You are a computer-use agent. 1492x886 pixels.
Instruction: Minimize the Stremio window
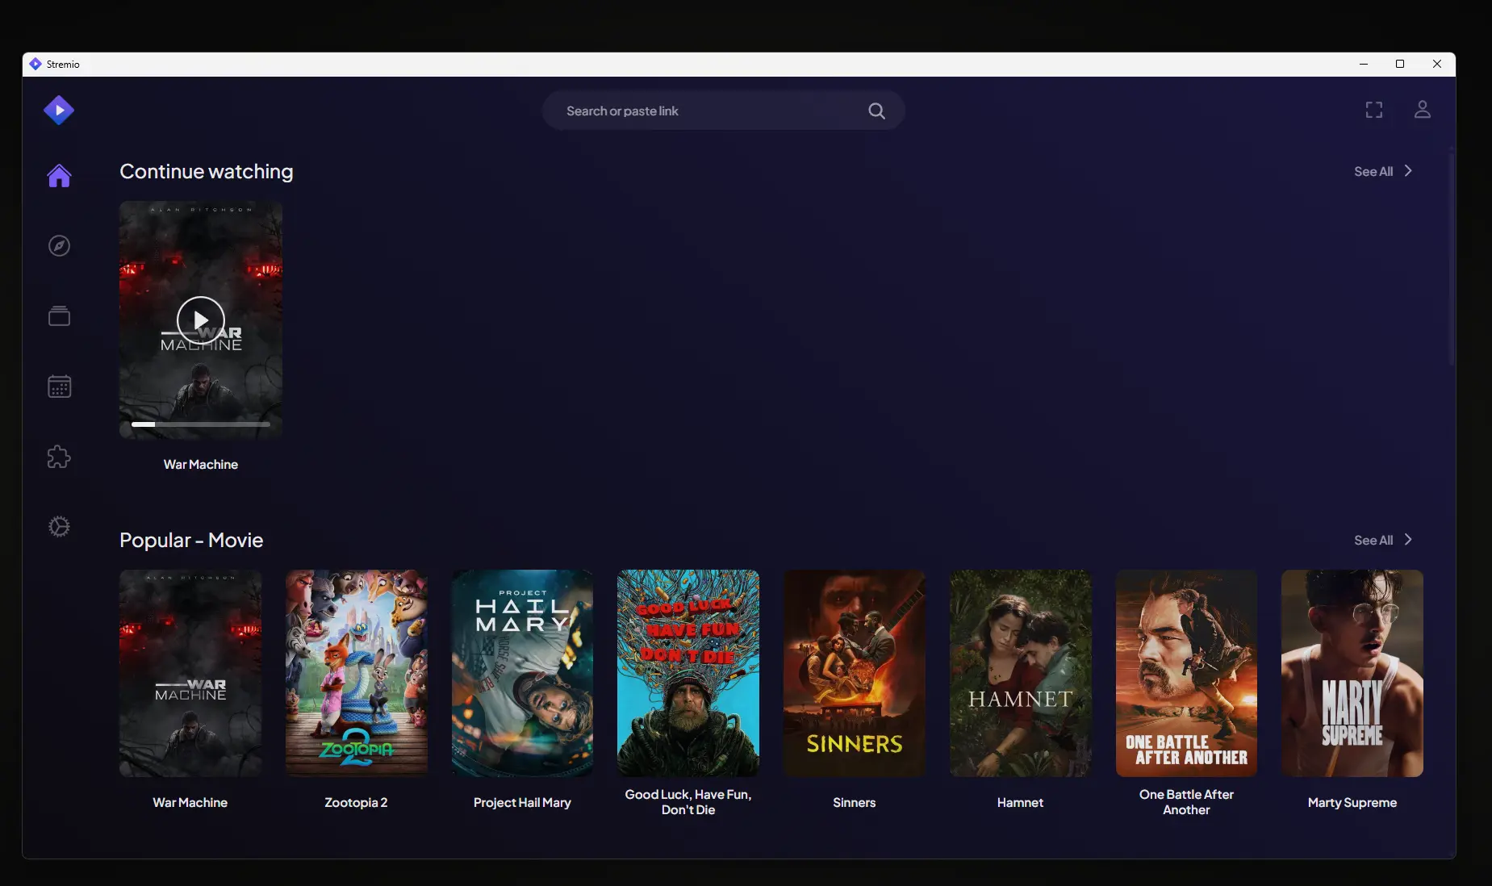coord(1364,64)
